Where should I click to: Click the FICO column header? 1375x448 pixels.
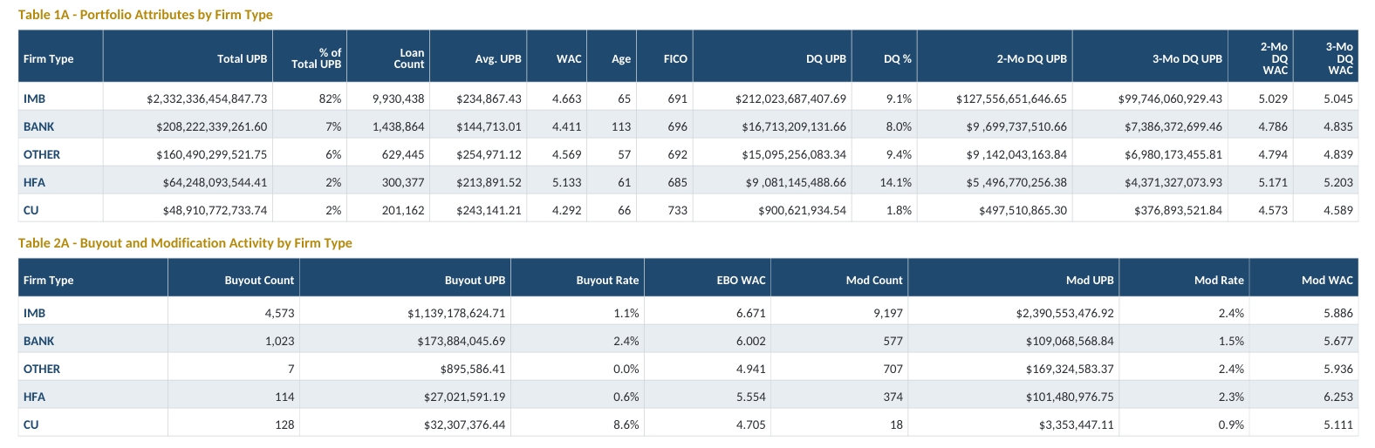(x=675, y=59)
